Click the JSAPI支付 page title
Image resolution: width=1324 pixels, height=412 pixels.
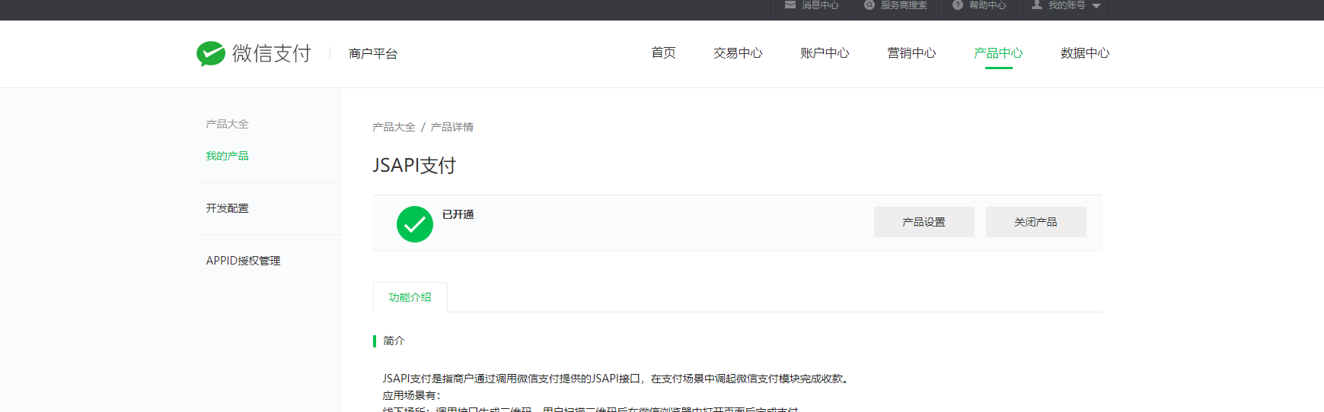pyautogui.click(x=414, y=166)
